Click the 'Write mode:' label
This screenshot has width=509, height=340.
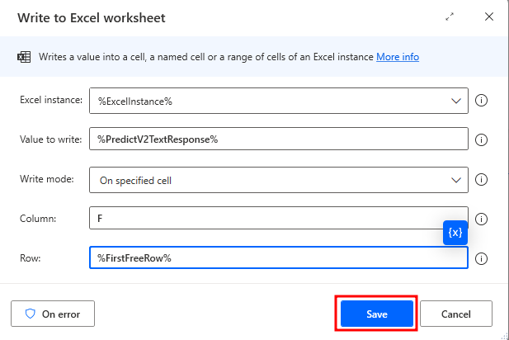(47, 179)
